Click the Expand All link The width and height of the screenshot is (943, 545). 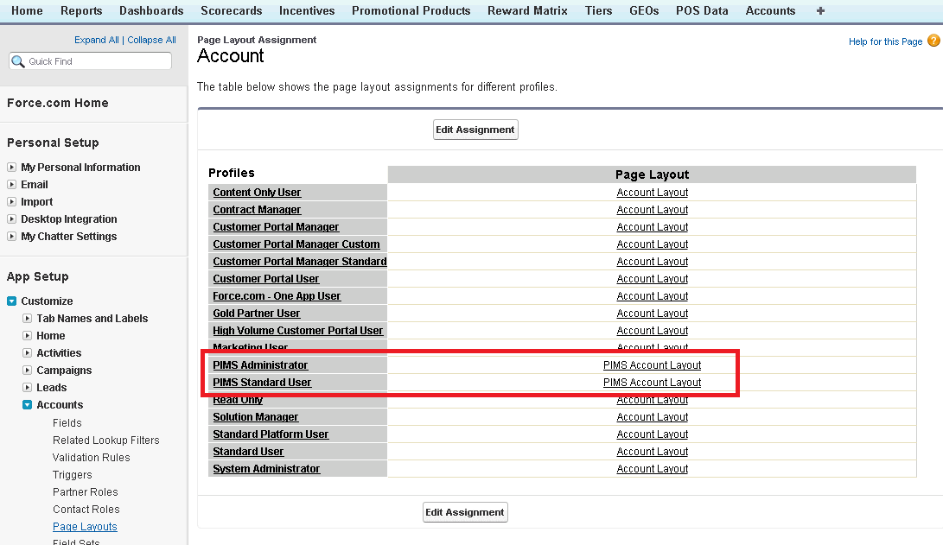coord(96,40)
